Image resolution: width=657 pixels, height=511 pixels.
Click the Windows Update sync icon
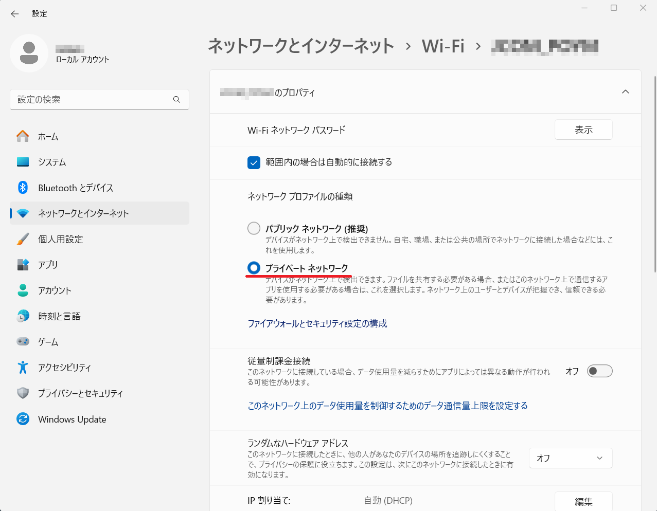pyautogui.click(x=23, y=419)
